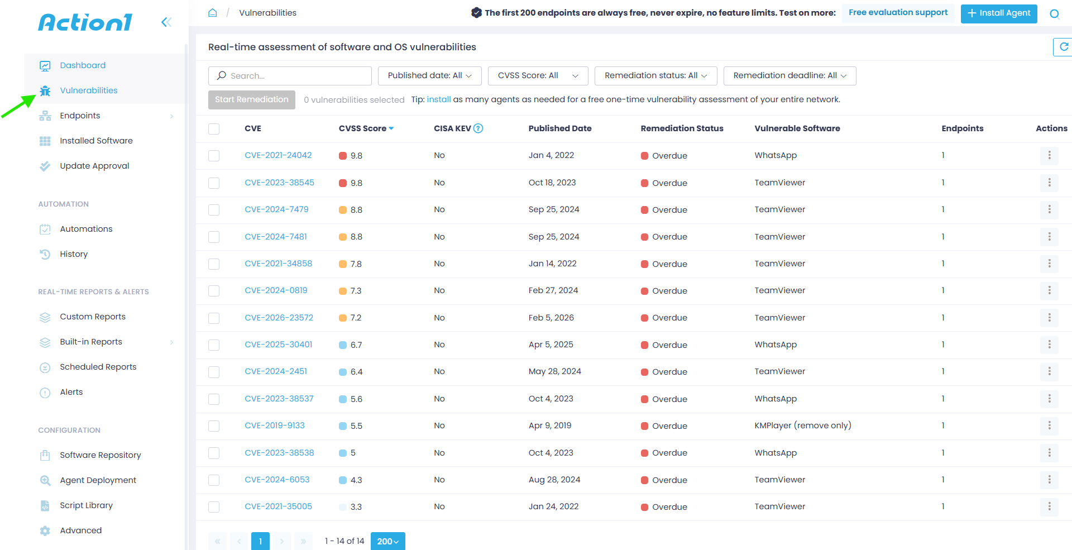Click the Dashboard sidebar icon
The height and width of the screenshot is (550, 1072).
45,66
